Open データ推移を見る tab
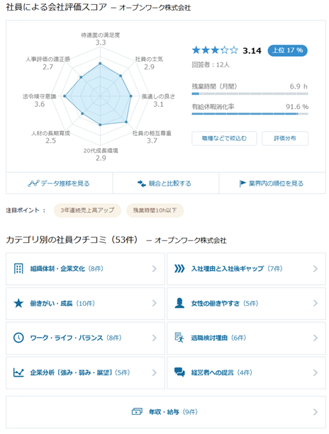This screenshot has height=434, width=329. point(60,183)
